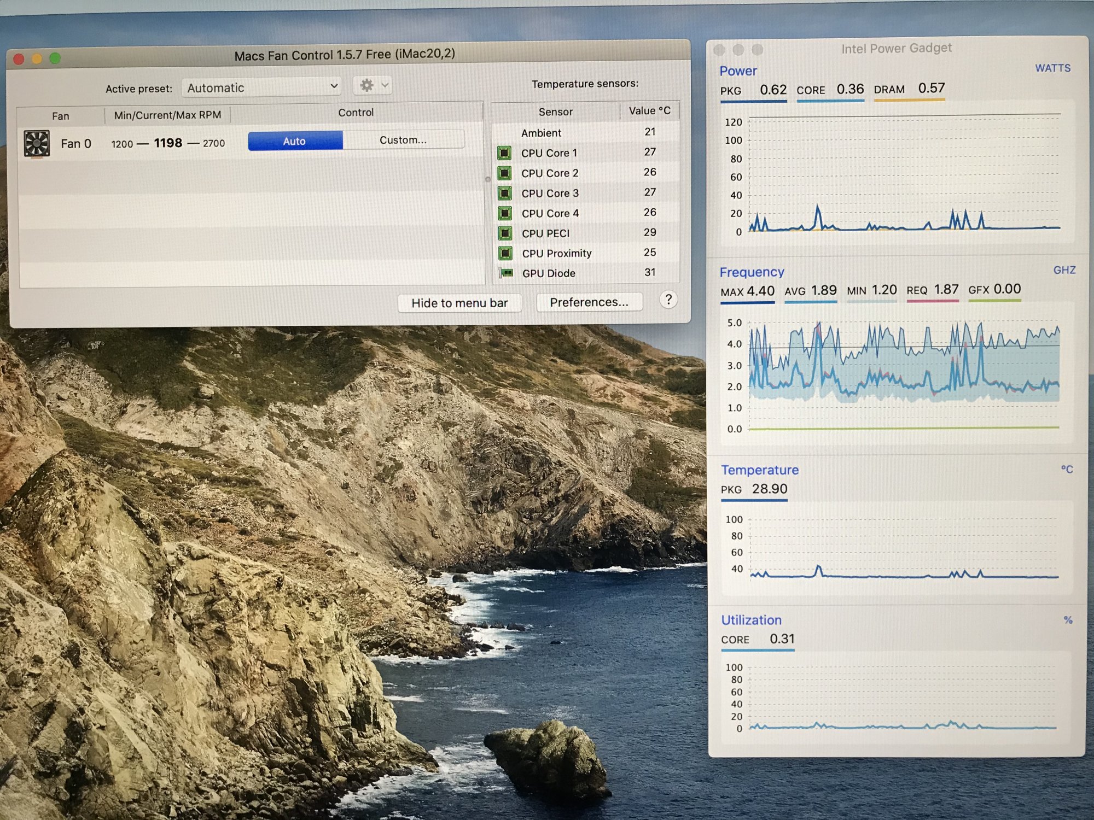Click the Sensor column header
Screen dimensions: 1094x820
pos(555,112)
